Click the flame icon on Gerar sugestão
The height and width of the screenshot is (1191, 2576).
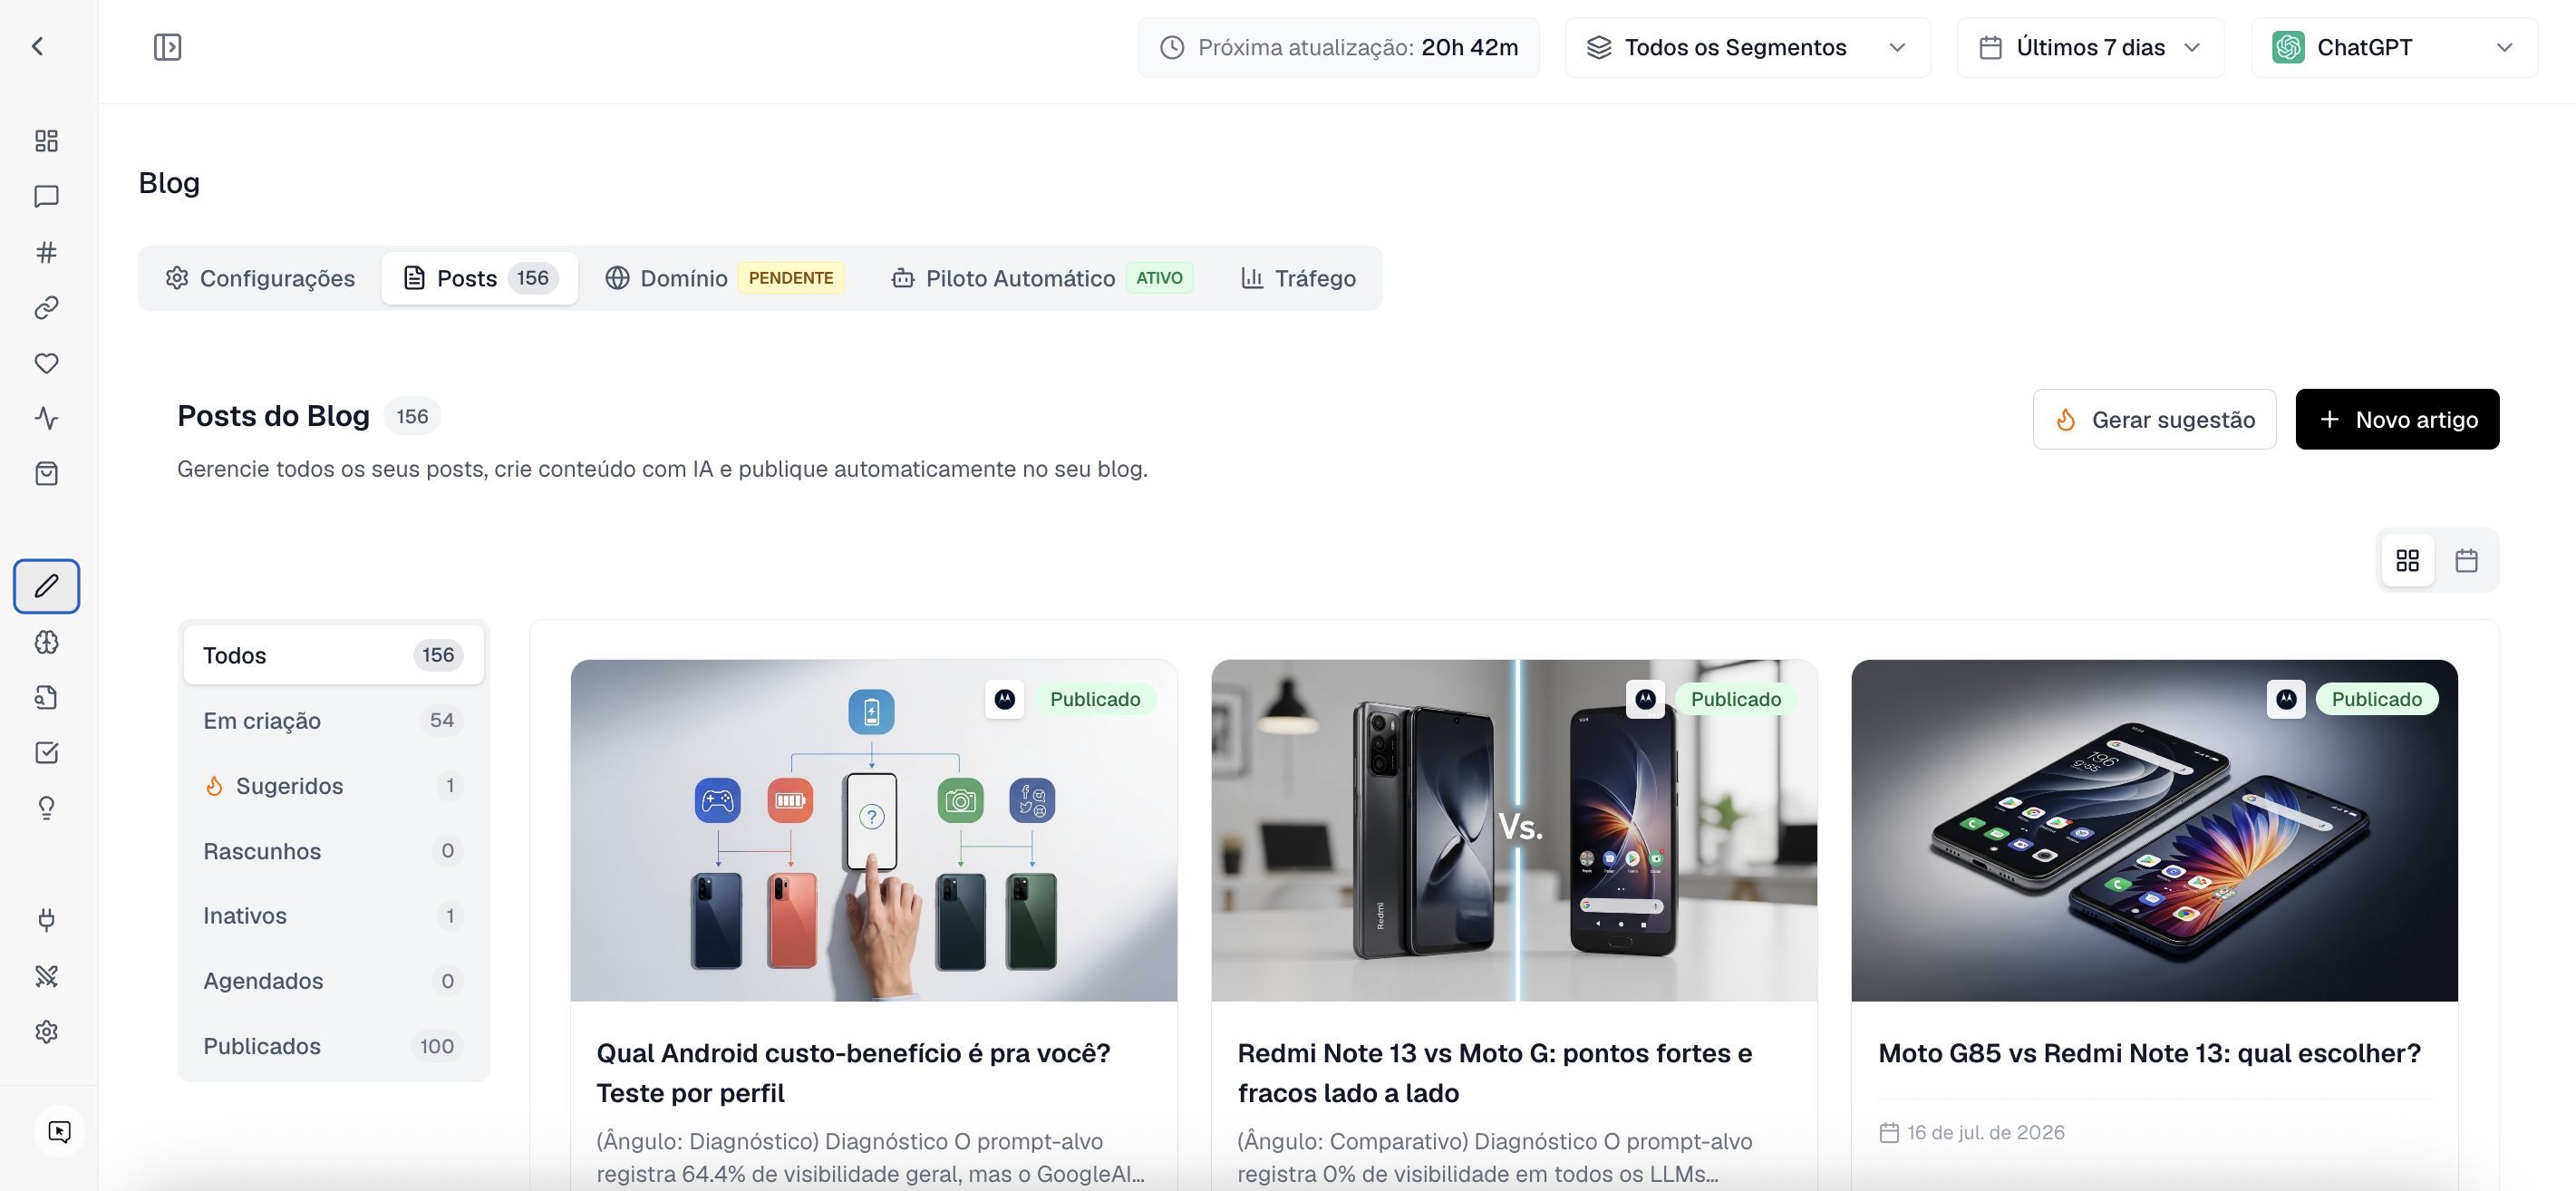(2066, 419)
